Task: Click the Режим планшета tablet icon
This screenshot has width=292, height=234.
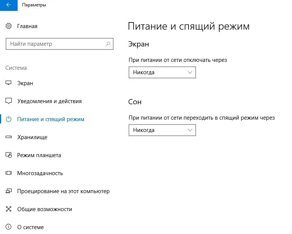Action: 9,155
